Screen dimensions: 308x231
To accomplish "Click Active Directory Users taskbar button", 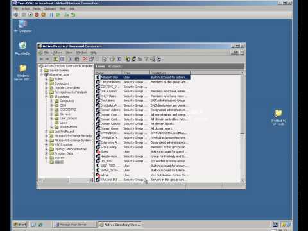I will pos(120,225).
